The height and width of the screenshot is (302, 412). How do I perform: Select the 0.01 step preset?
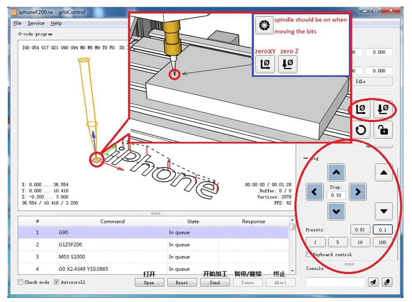click(360, 230)
